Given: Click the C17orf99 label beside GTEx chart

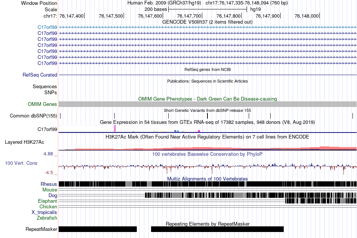Looking at the screenshot, I should coord(47,130).
